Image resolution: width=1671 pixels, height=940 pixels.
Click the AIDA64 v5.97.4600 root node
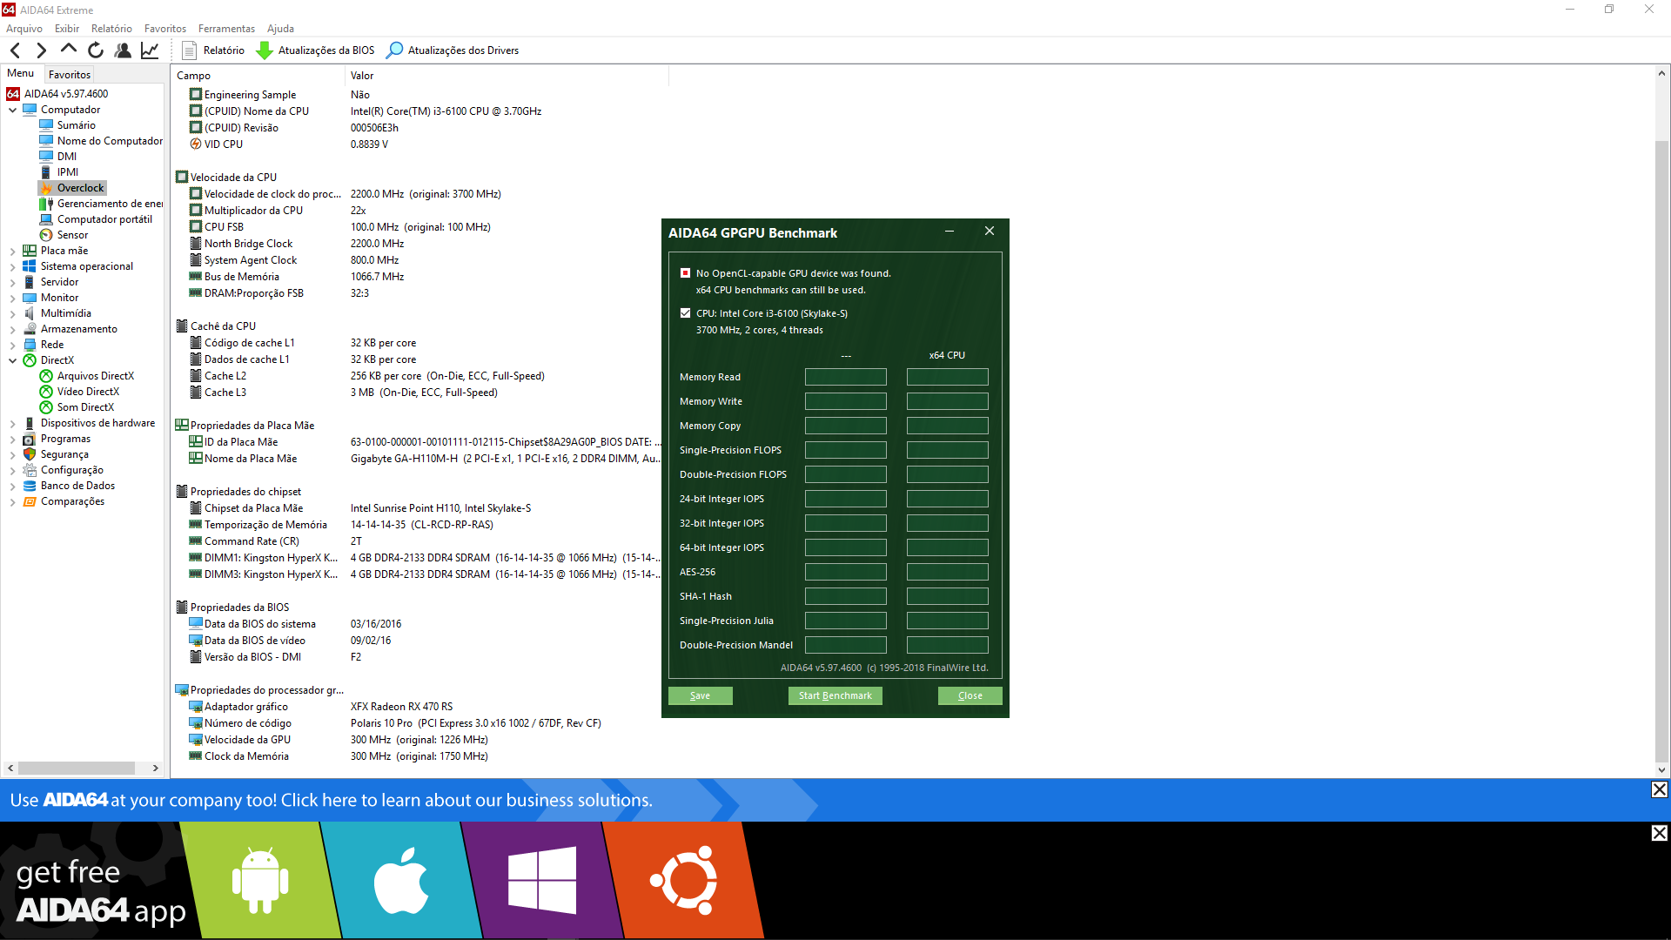click(65, 94)
